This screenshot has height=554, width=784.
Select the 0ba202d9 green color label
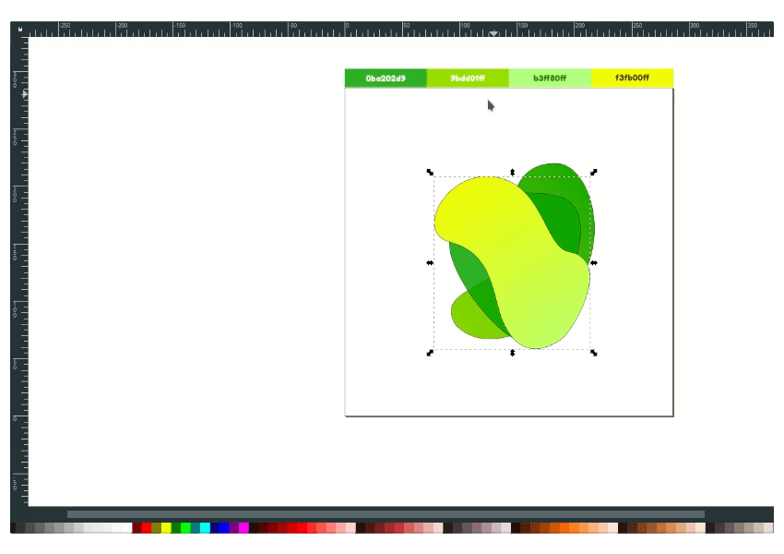pos(386,78)
